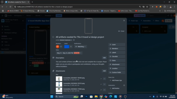Open the Chrome extensions puzzle icon

(x=165, y=7)
